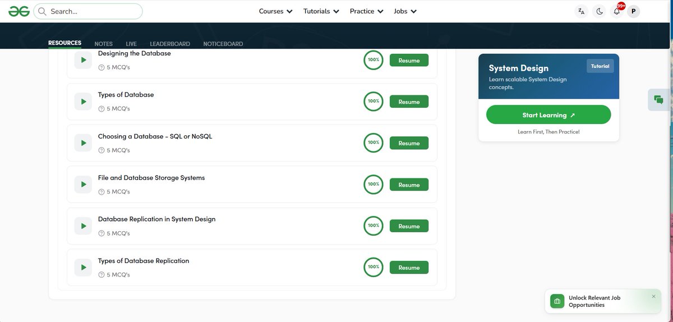Click the GeeksforGeeks logo
This screenshot has width=673, height=322.
coord(19,11)
